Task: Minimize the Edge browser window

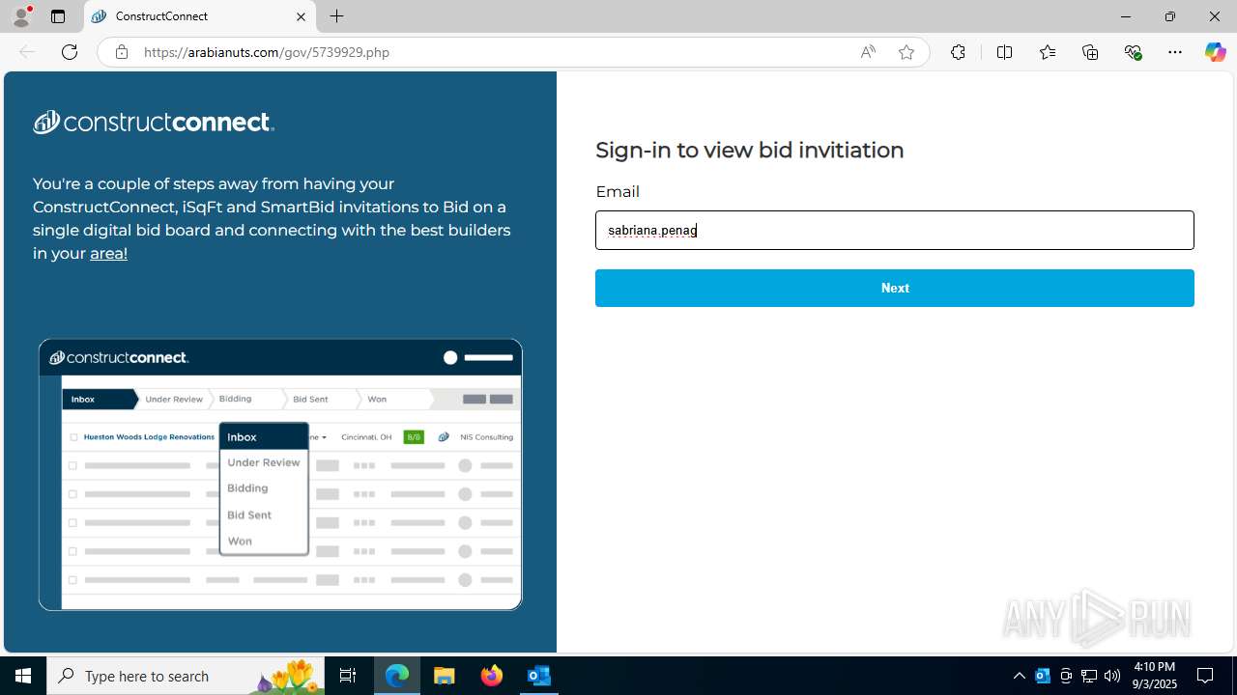Action: (1125, 16)
